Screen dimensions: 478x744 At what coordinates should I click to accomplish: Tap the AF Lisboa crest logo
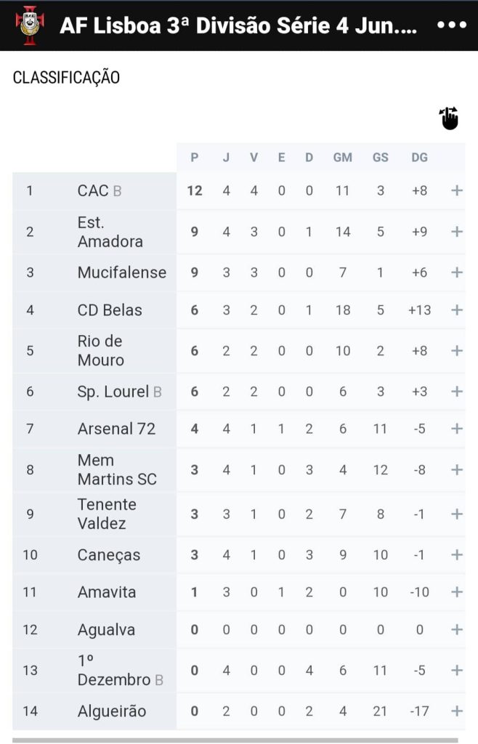pyautogui.click(x=29, y=25)
